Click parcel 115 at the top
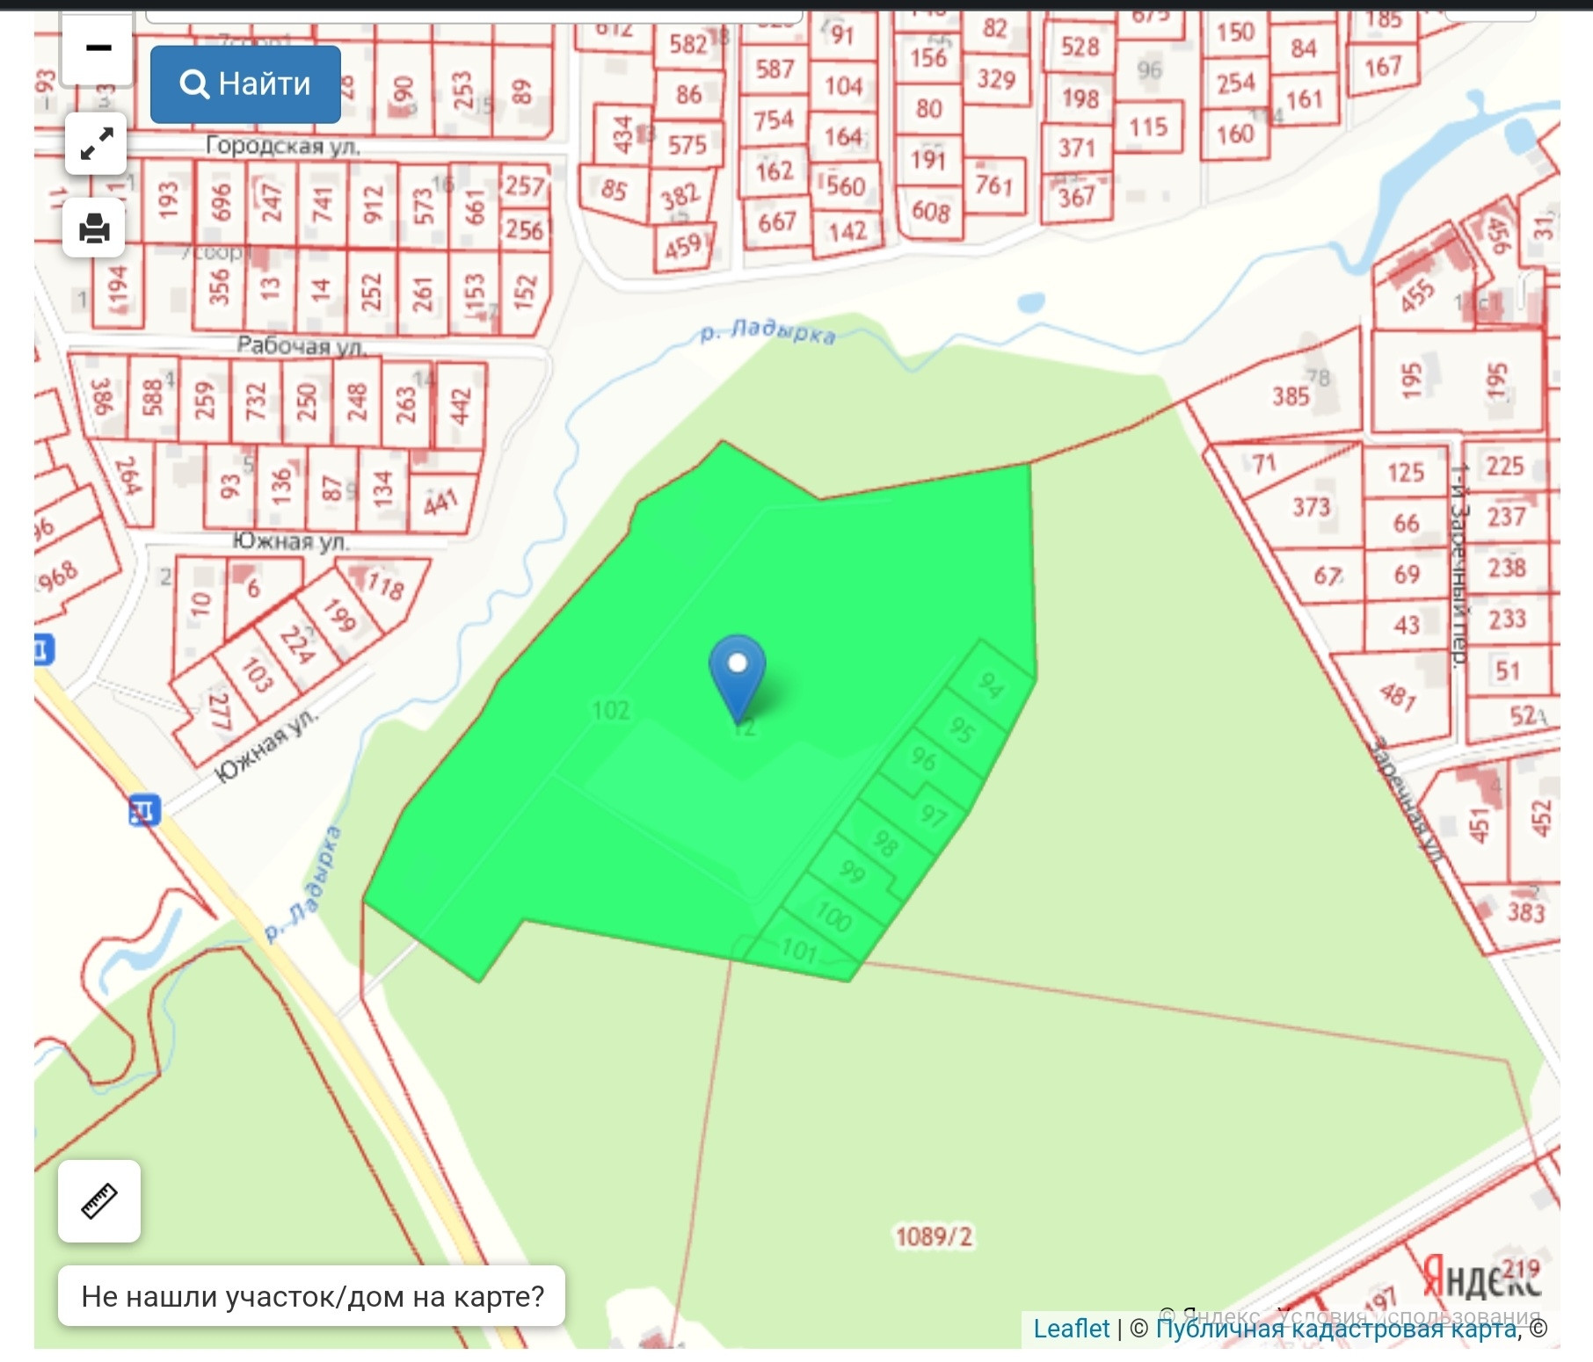Image resolution: width=1593 pixels, height=1362 pixels. [x=1147, y=127]
